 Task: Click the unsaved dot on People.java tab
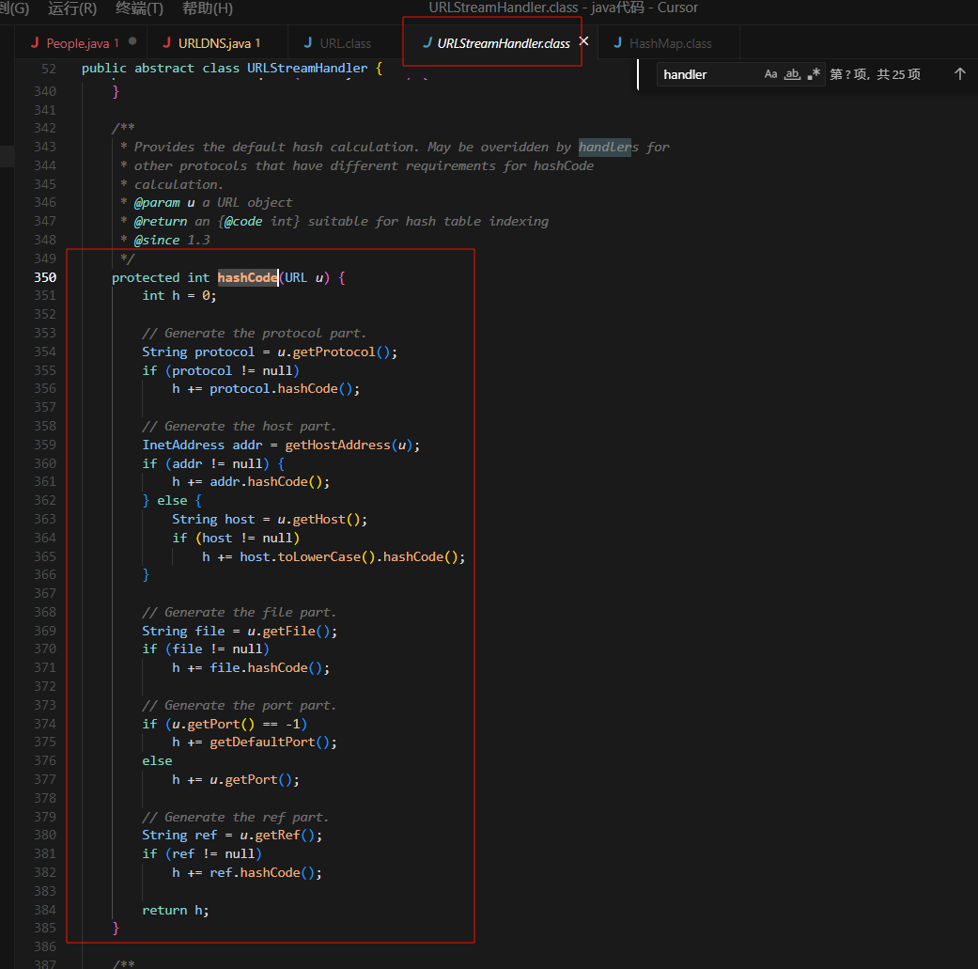coord(132,42)
